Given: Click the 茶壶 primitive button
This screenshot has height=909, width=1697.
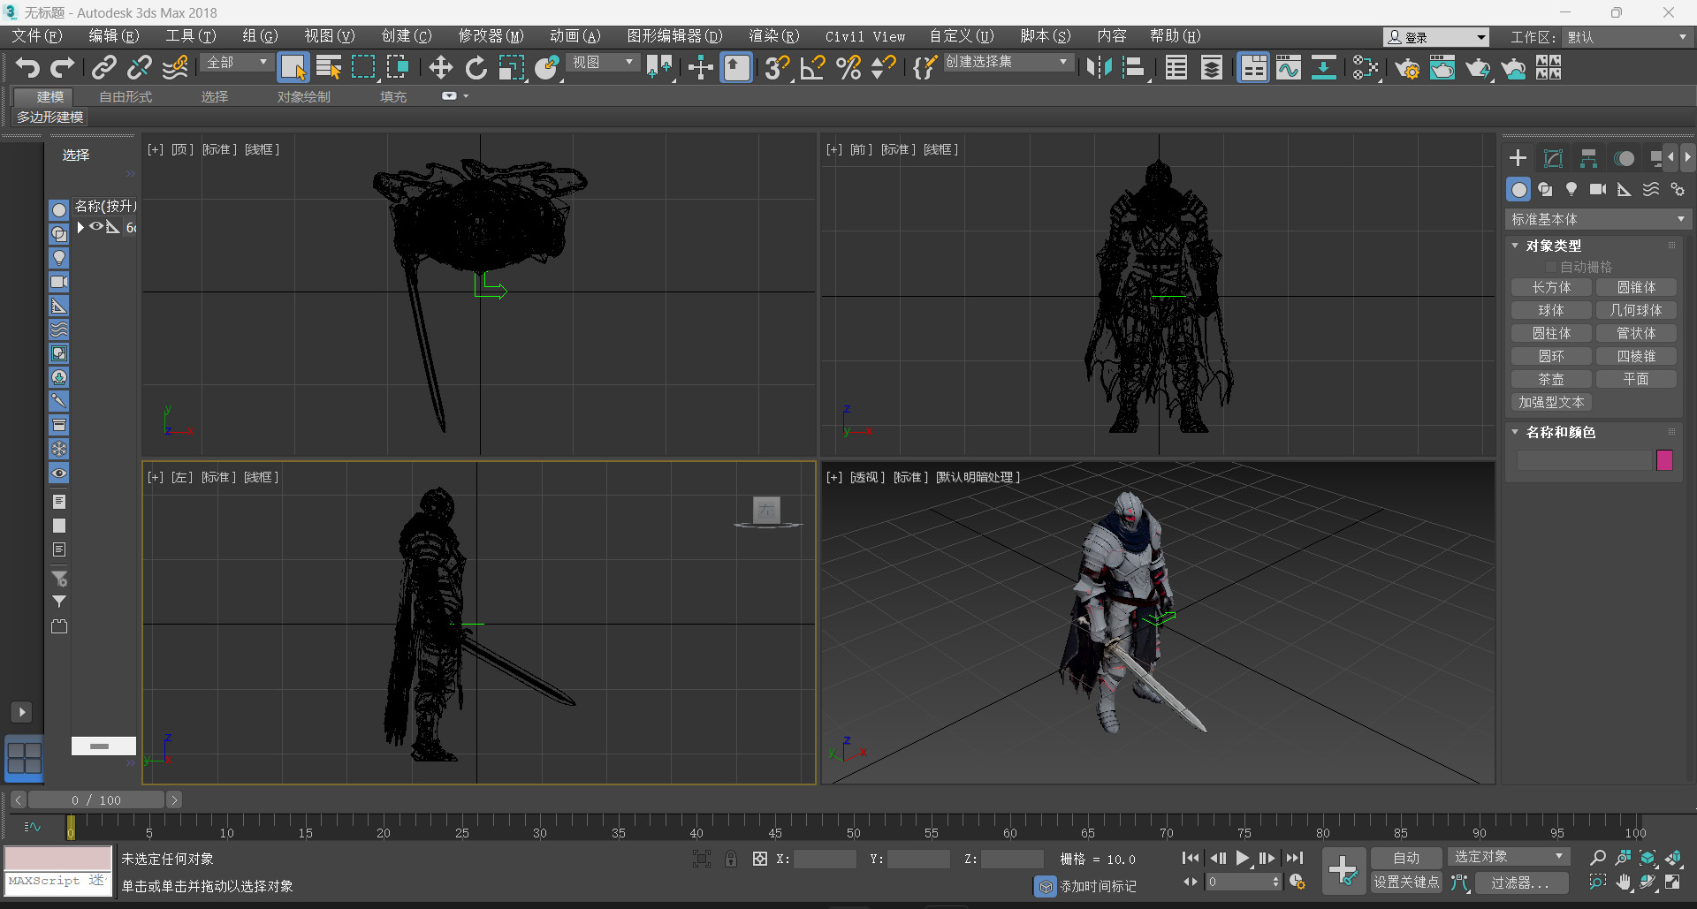Looking at the screenshot, I should [x=1551, y=379].
